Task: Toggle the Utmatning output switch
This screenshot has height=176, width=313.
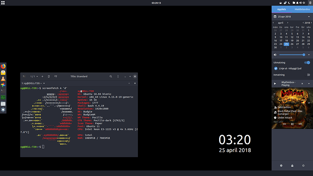Action: 307,63
